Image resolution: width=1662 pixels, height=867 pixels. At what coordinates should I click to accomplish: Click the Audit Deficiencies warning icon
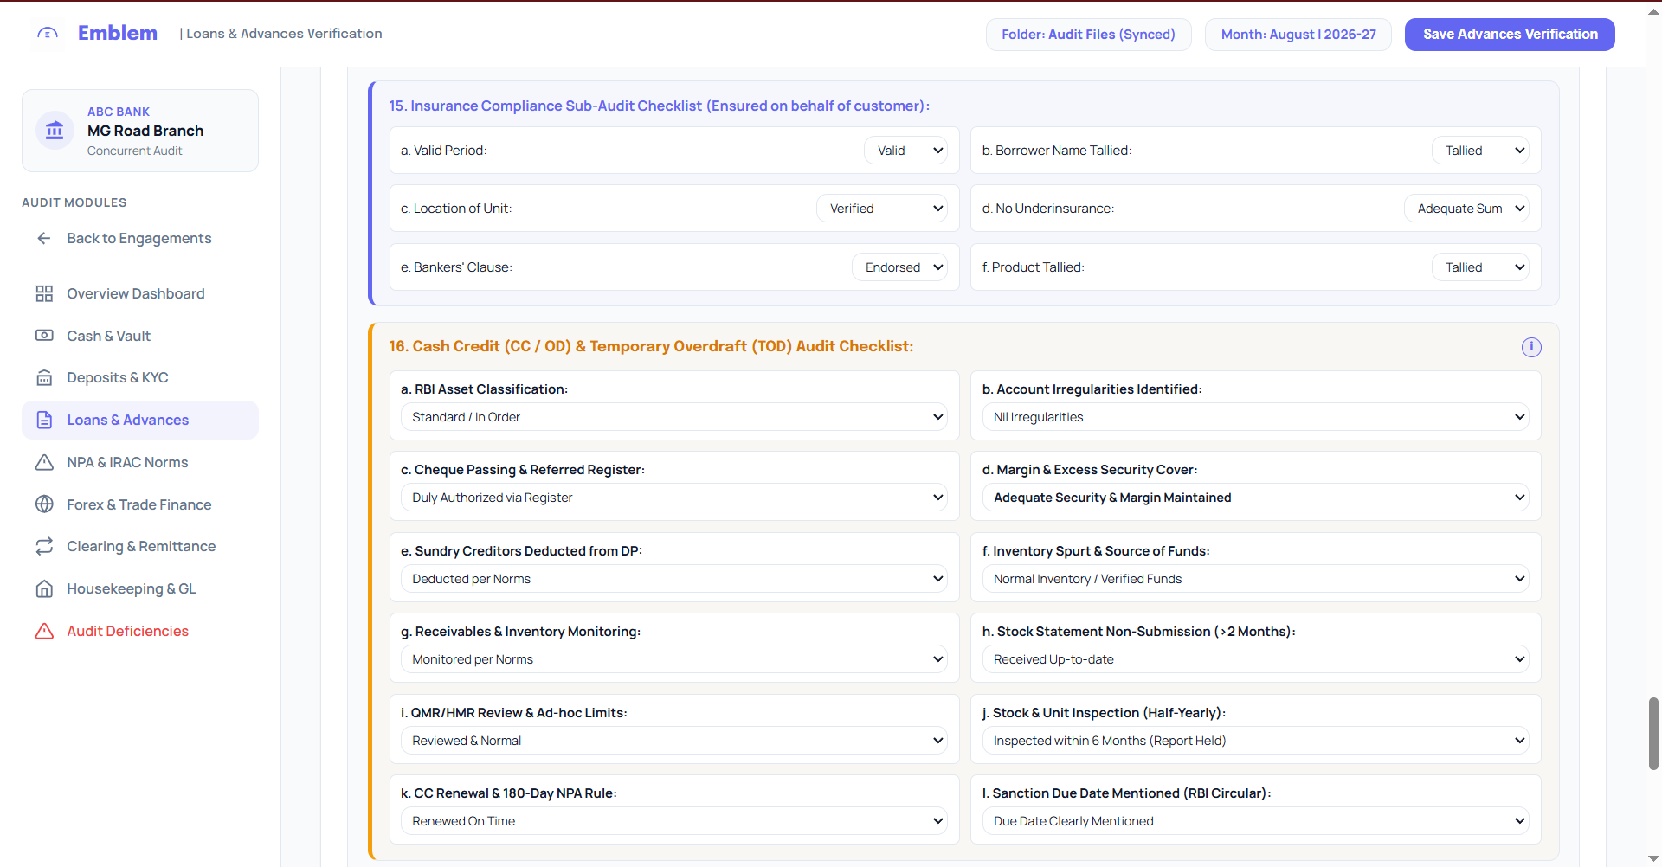tap(44, 631)
